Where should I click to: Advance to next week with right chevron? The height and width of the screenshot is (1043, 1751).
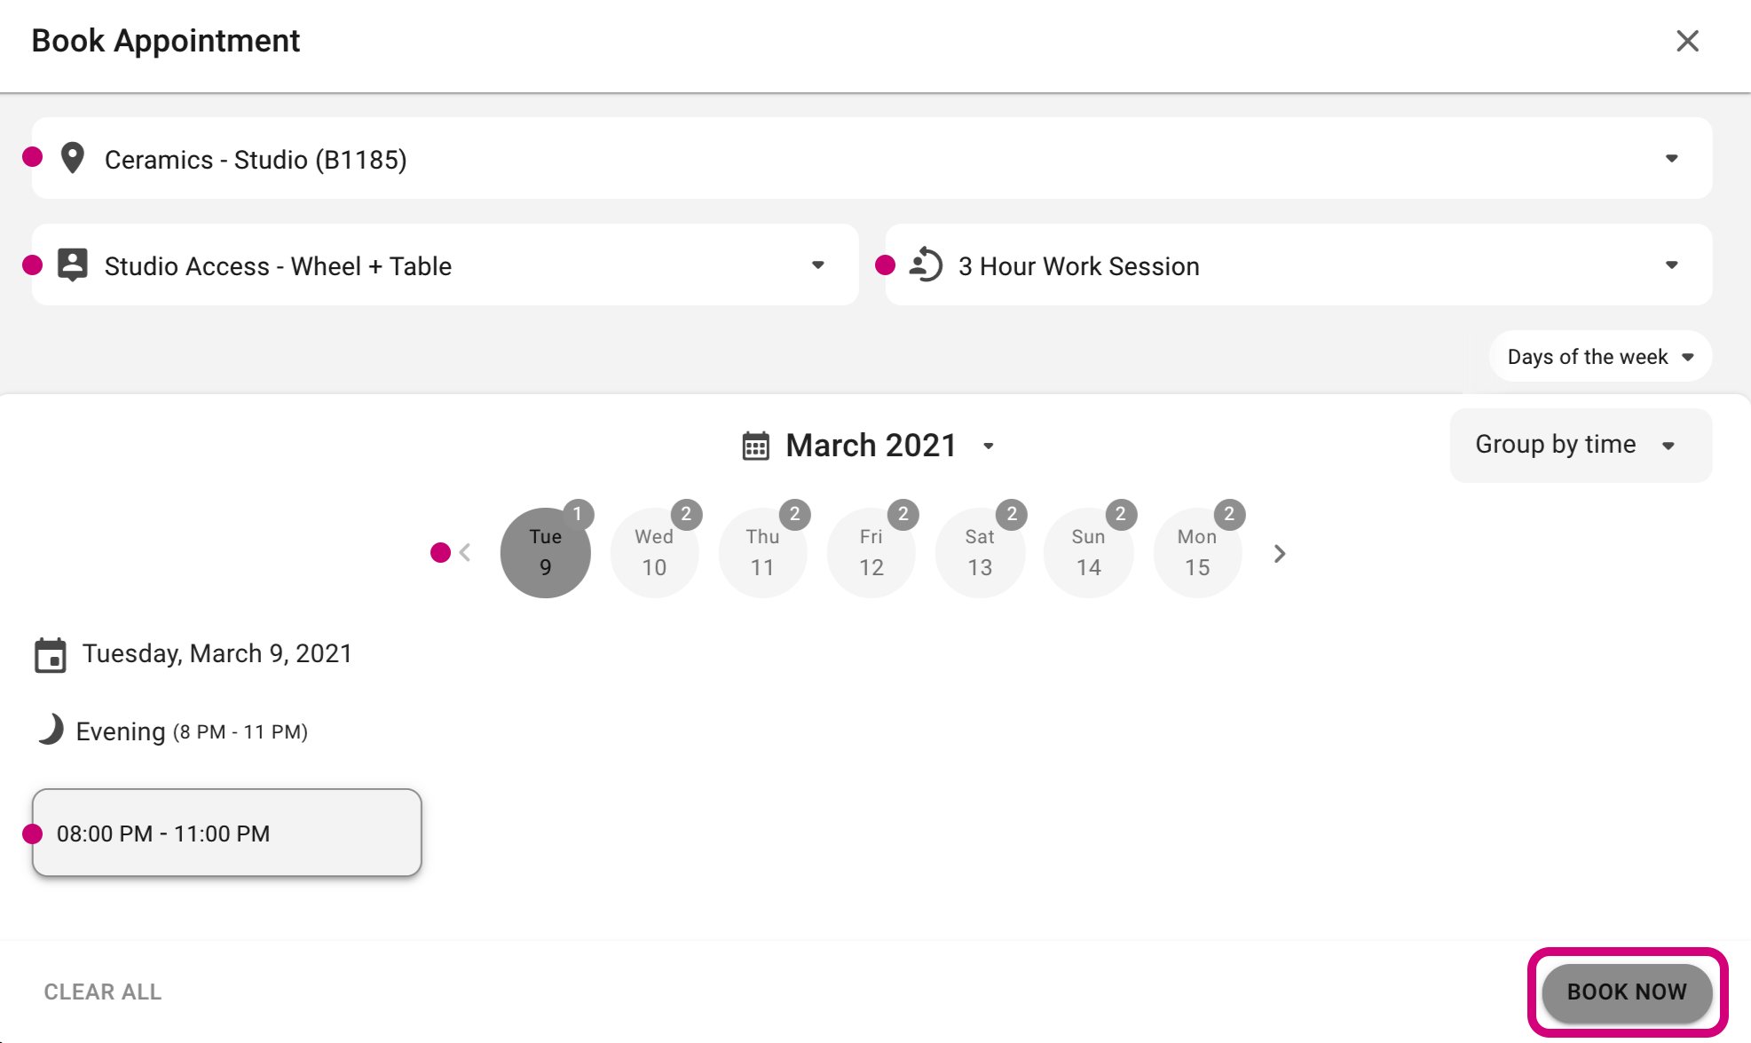point(1279,553)
